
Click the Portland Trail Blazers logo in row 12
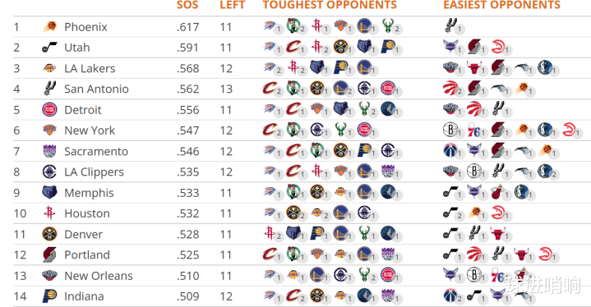click(x=49, y=254)
